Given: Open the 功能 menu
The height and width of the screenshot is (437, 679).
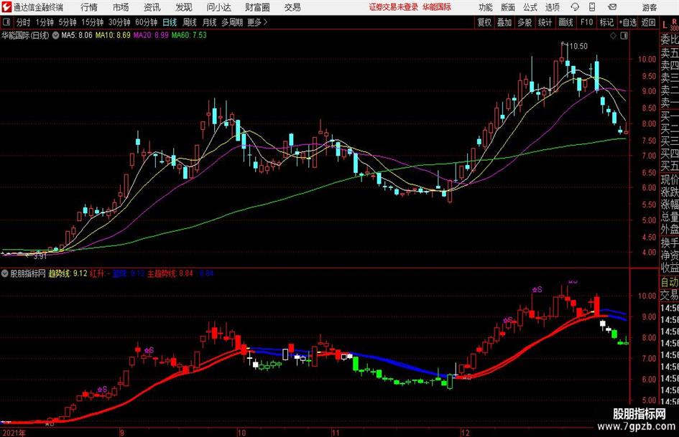Looking at the screenshot, I should pyautogui.click(x=486, y=7).
